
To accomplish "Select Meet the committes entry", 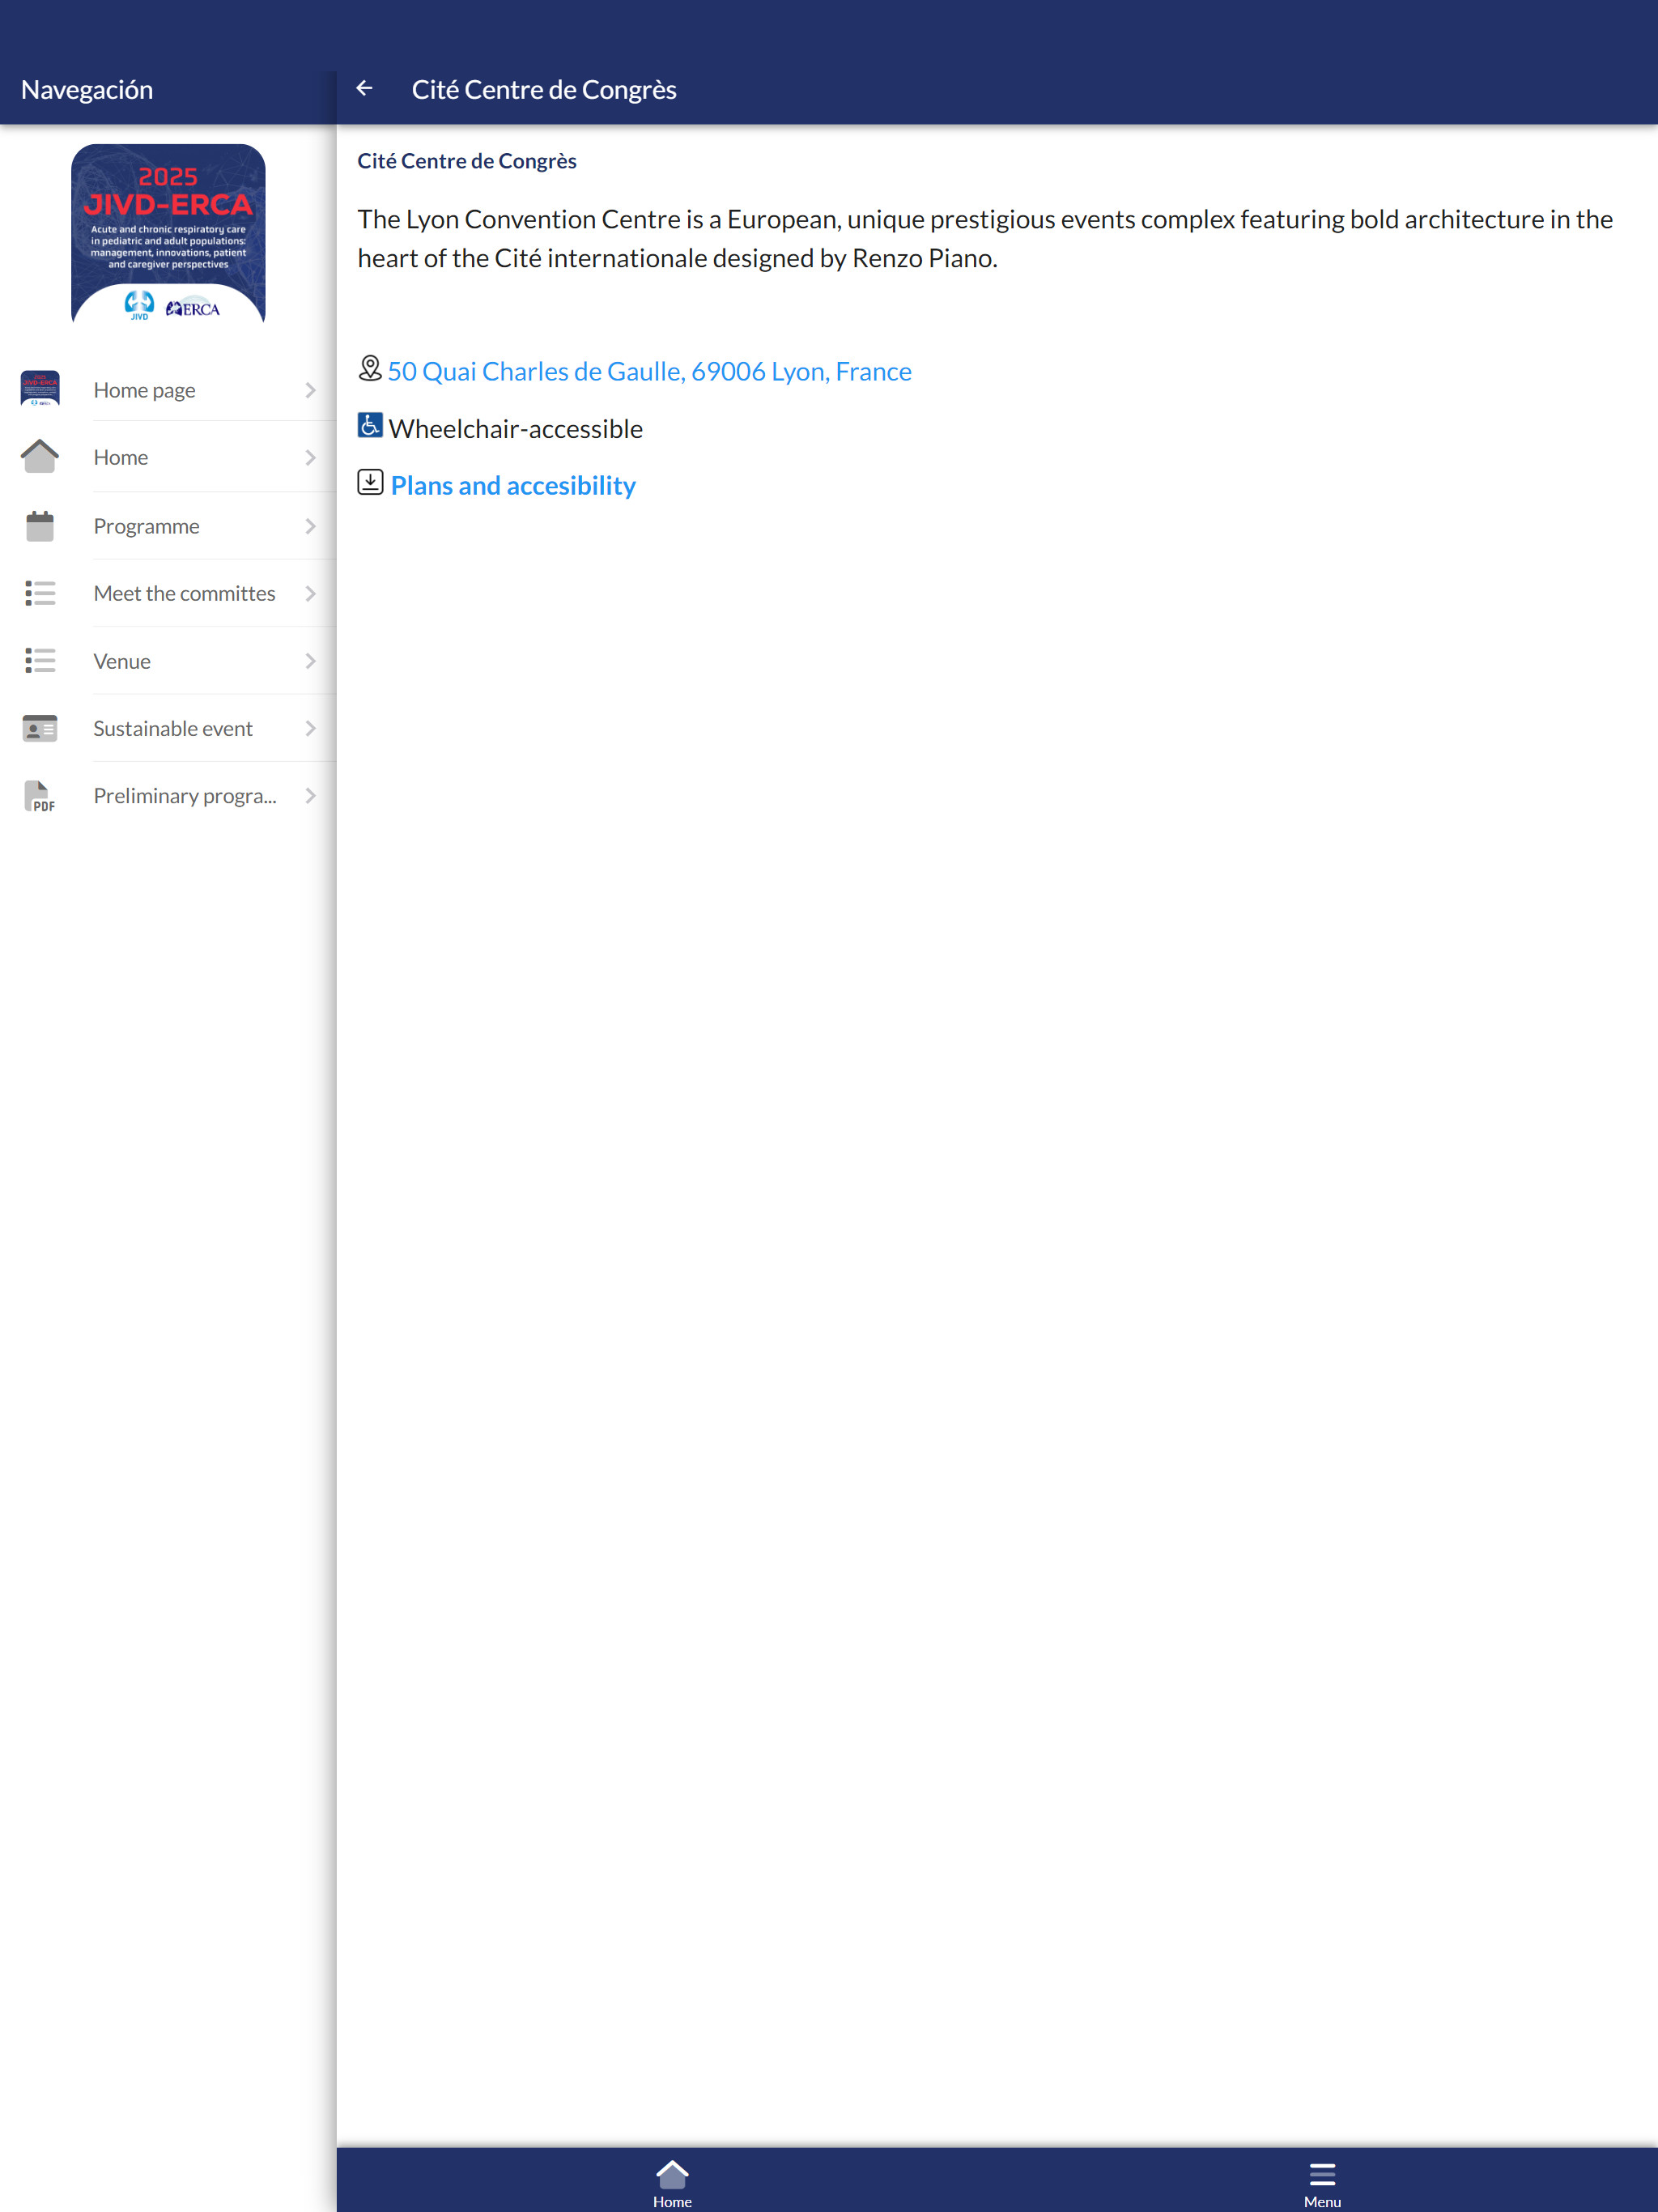I will [x=168, y=593].
